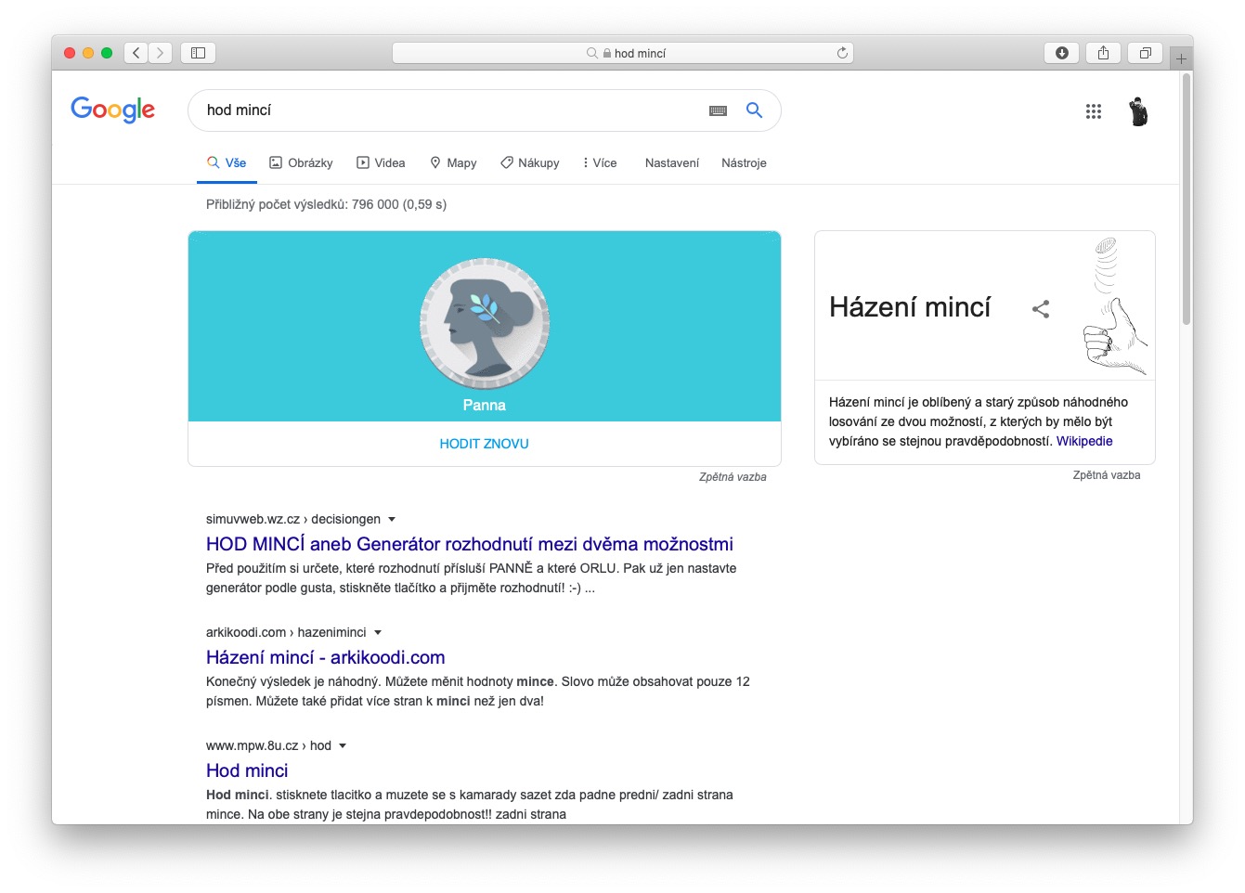Click the arkikoodi.com › hazeniminci breadcrumb

(x=286, y=632)
